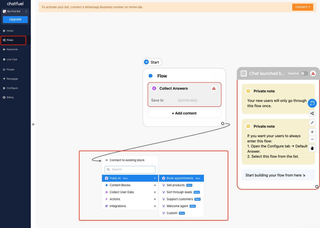Expand the Content Blocks submenu

click(x=130, y=185)
